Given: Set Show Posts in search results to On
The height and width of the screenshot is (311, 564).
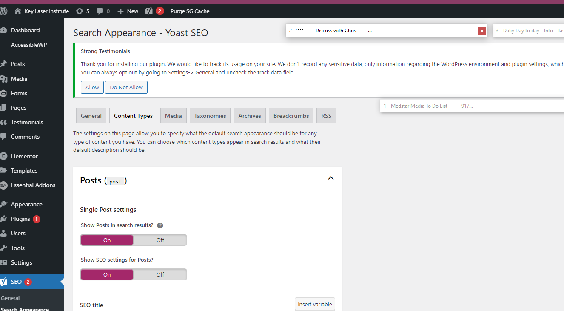Looking at the screenshot, I should tap(107, 240).
